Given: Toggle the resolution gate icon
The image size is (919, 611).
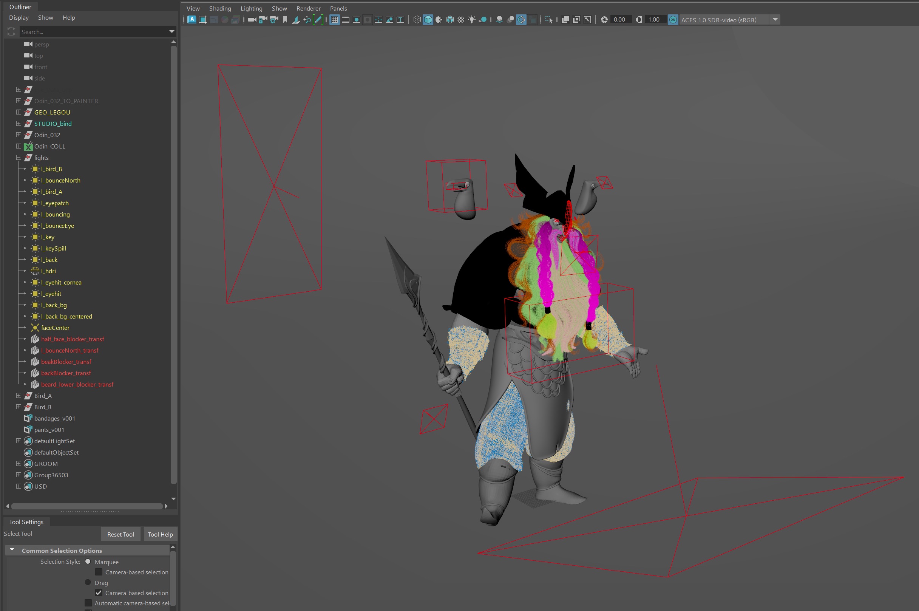Looking at the screenshot, I should point(356,20).
